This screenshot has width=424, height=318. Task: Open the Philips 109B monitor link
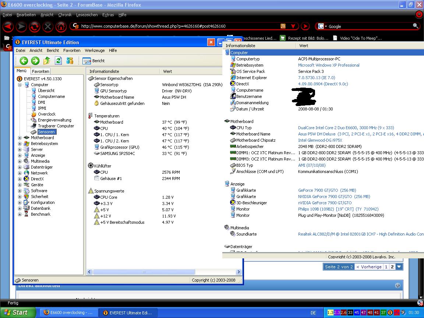point(338,209)
